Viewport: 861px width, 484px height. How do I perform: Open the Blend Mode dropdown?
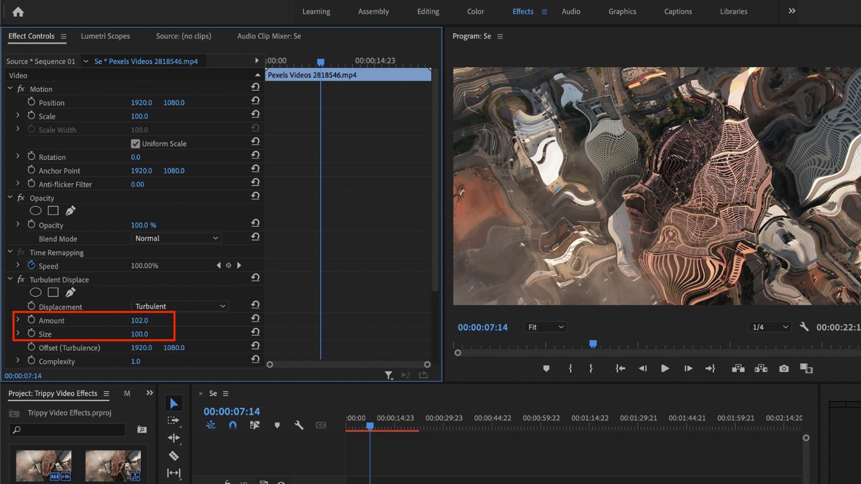[x=176, y=238]
